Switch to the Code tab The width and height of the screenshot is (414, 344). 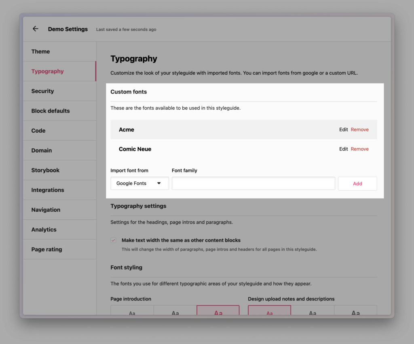[x=60, y=130]
